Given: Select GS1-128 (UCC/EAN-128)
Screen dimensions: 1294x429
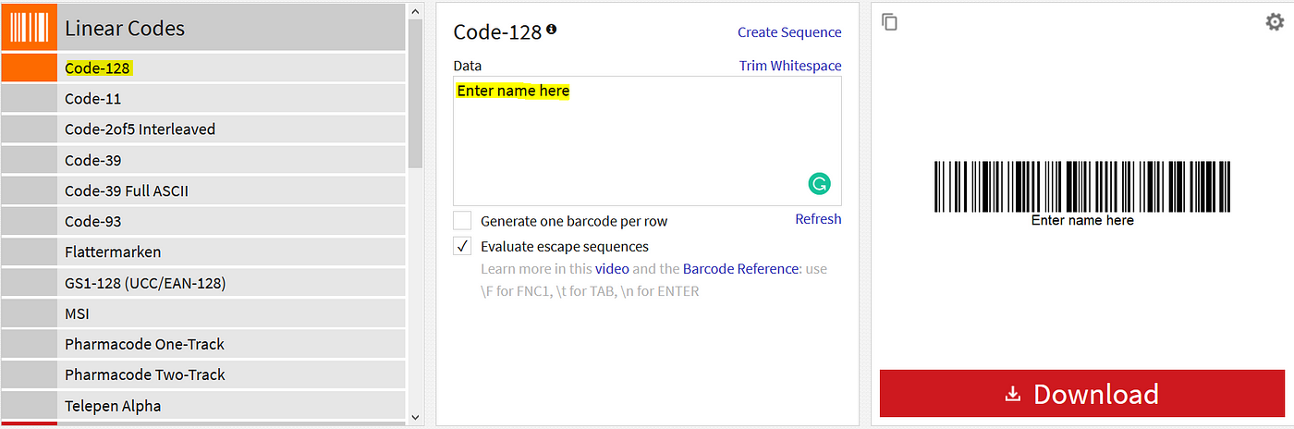Looking at the screenshot, I should pos(203,283).
